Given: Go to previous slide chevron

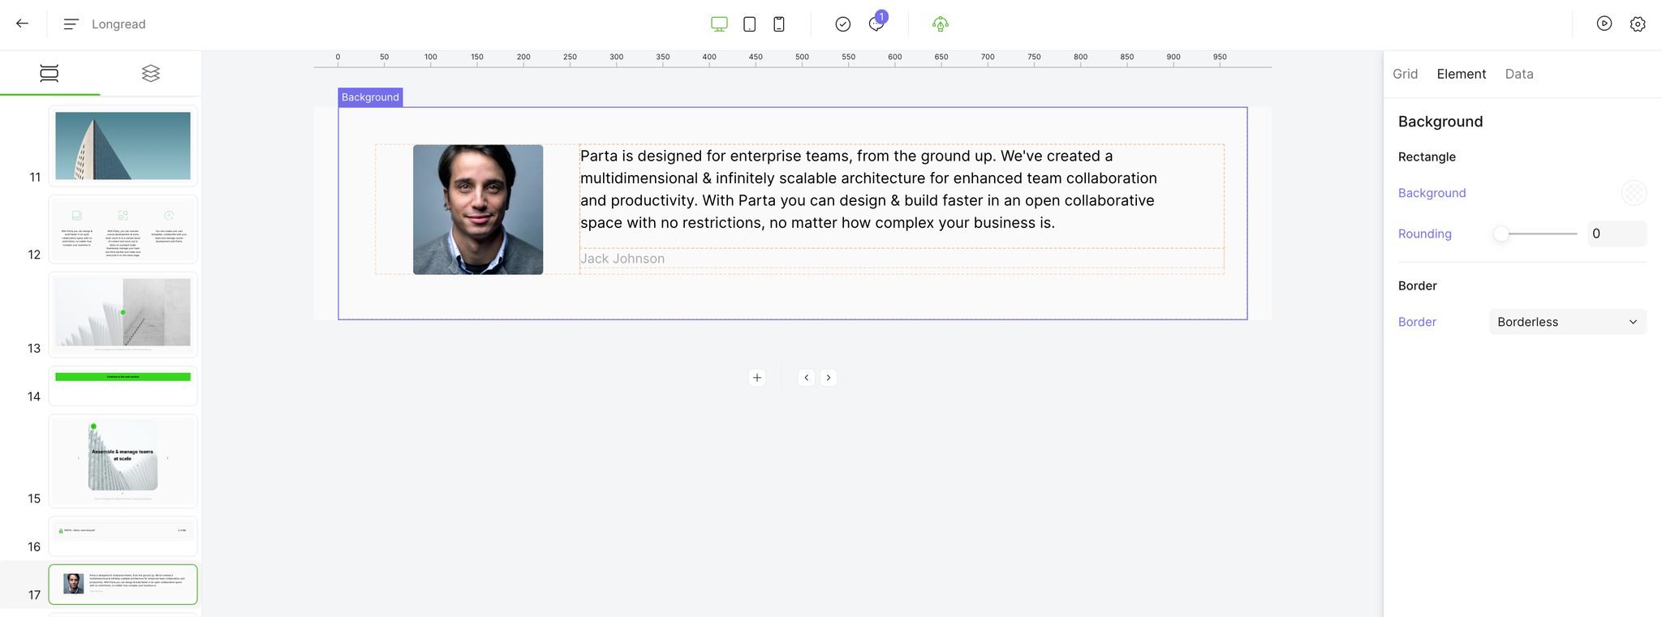Looking at the screenshot, I should click(806, 378).
